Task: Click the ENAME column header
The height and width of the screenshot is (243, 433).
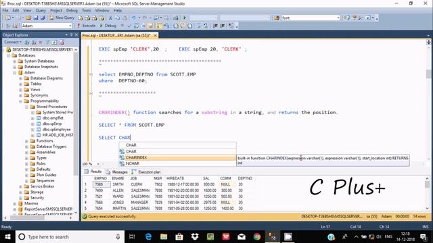Action: click(118, 178)
